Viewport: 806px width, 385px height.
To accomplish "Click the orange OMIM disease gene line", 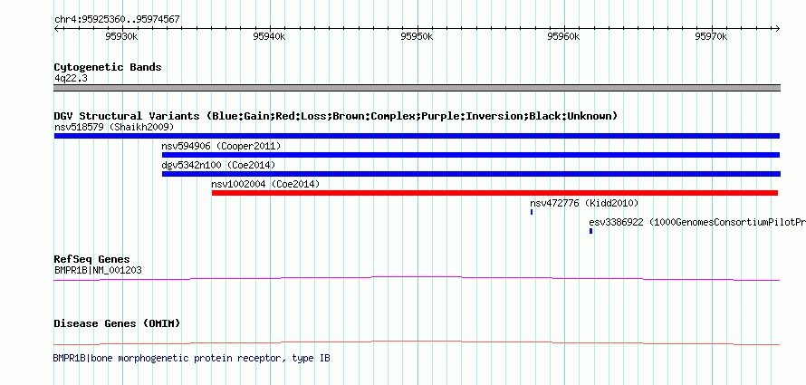I will (417, 342).
